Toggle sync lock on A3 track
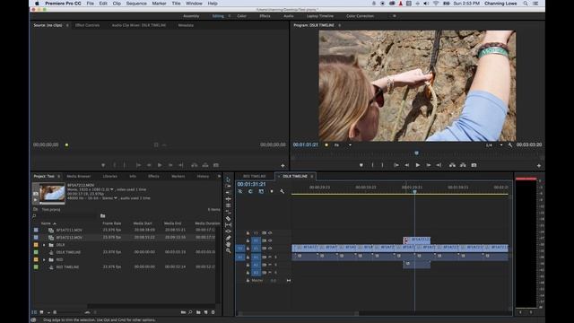The image size is (574, 323). (x=264, y=273)
